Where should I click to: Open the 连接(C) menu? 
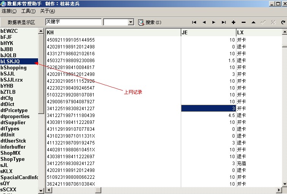pos(9,11)
